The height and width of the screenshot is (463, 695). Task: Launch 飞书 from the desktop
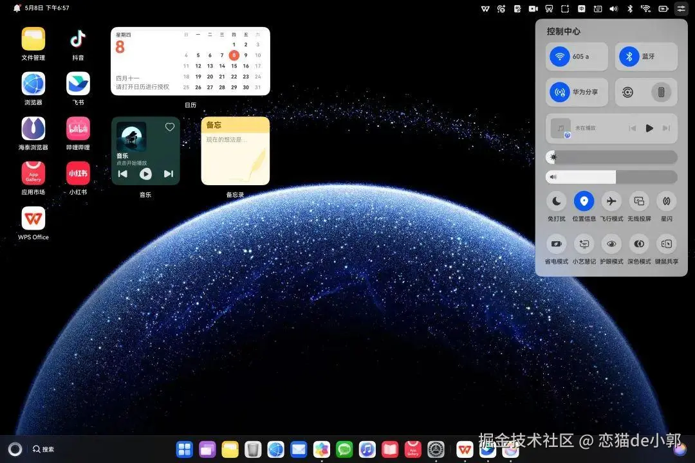click(x=78, y=84)
